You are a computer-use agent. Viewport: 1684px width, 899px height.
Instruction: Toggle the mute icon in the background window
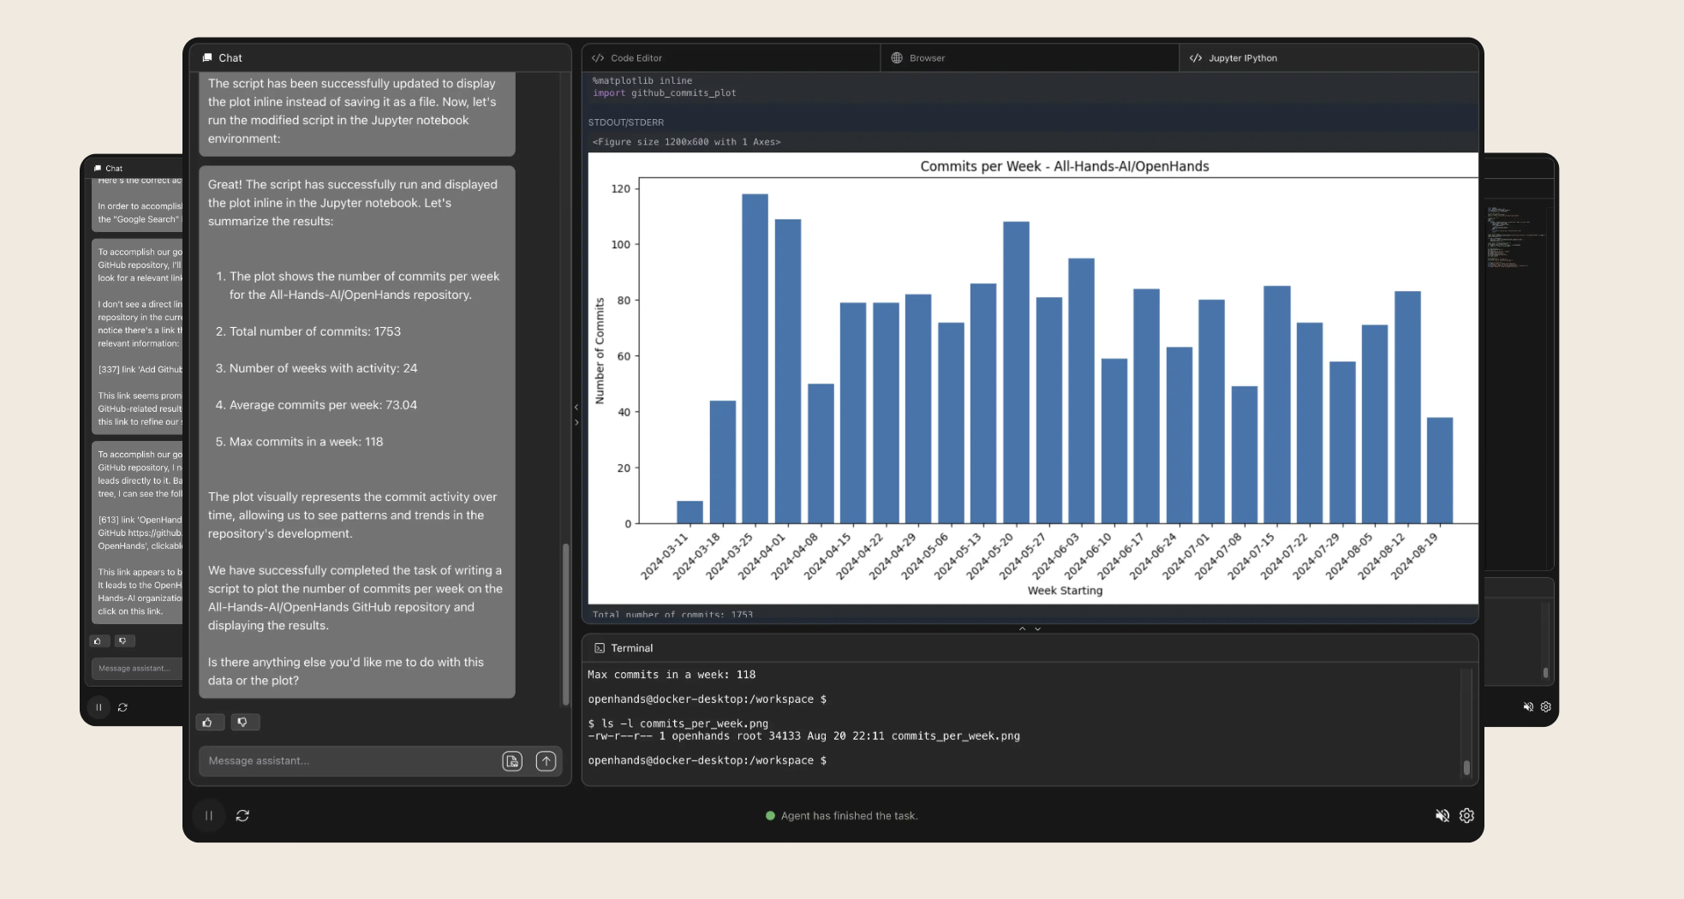point(1528,707)
